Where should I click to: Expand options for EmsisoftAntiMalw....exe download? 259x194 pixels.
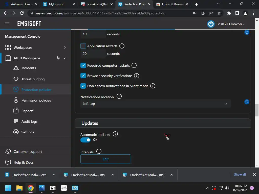coord(54,175)
